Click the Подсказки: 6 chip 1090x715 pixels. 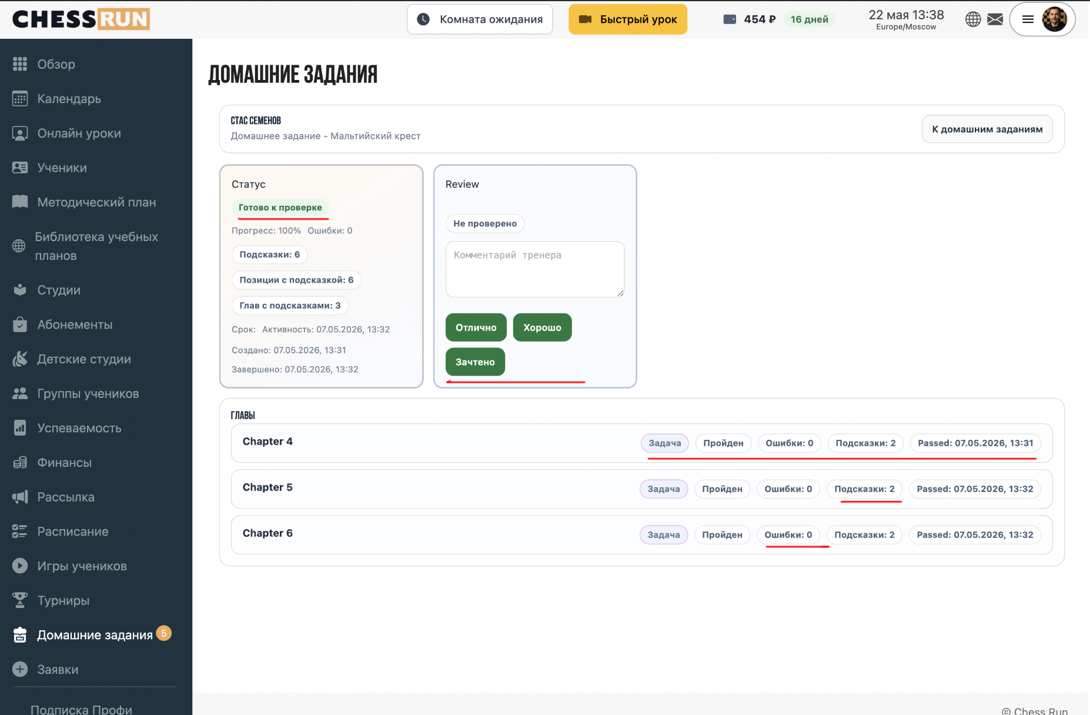tap(270, 255)
